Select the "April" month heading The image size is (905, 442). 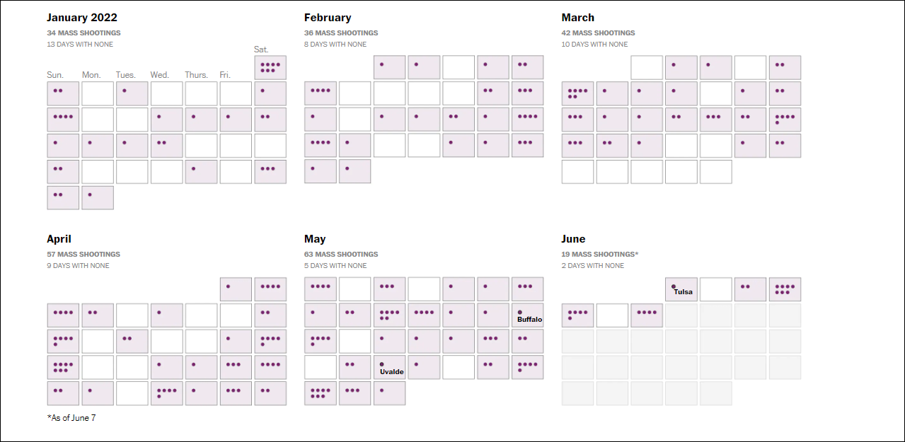click(x=59, y=239)
